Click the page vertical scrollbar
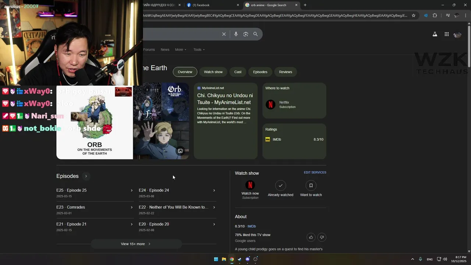Image resolution: width=471 pixels, height=265 pixels. click(x=469, y=46)
